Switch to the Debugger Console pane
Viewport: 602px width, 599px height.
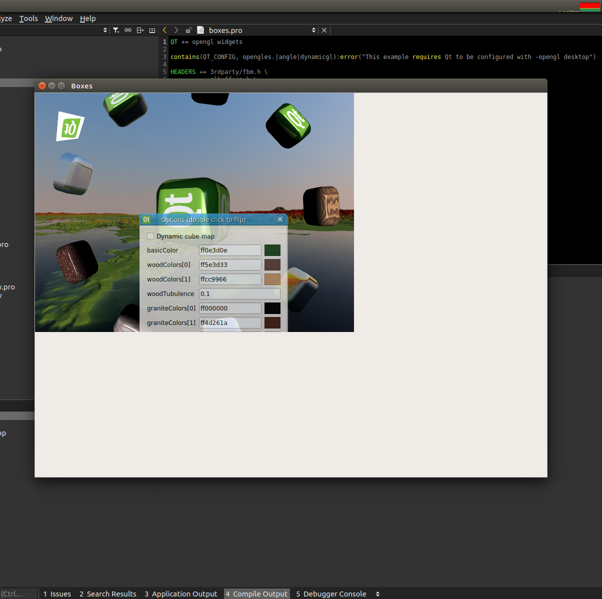[331, 594]
